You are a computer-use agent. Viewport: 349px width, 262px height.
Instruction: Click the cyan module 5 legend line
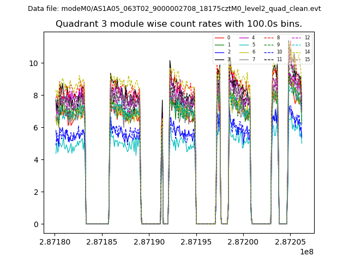pyautogui.click(x=243, y=45)
